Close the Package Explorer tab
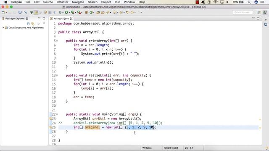 click(27, 18)
